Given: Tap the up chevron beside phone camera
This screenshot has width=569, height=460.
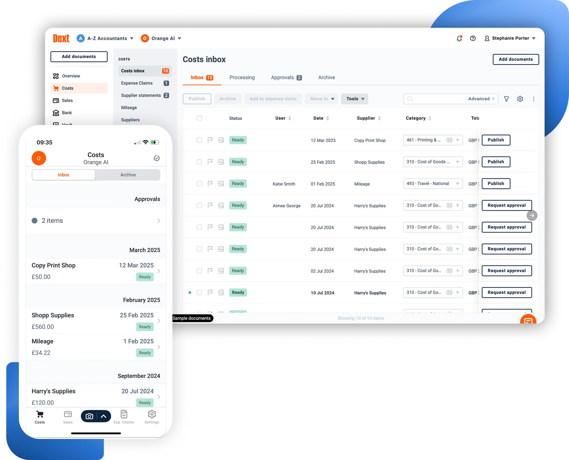Looking at the screenshot, I should point(104,416).
